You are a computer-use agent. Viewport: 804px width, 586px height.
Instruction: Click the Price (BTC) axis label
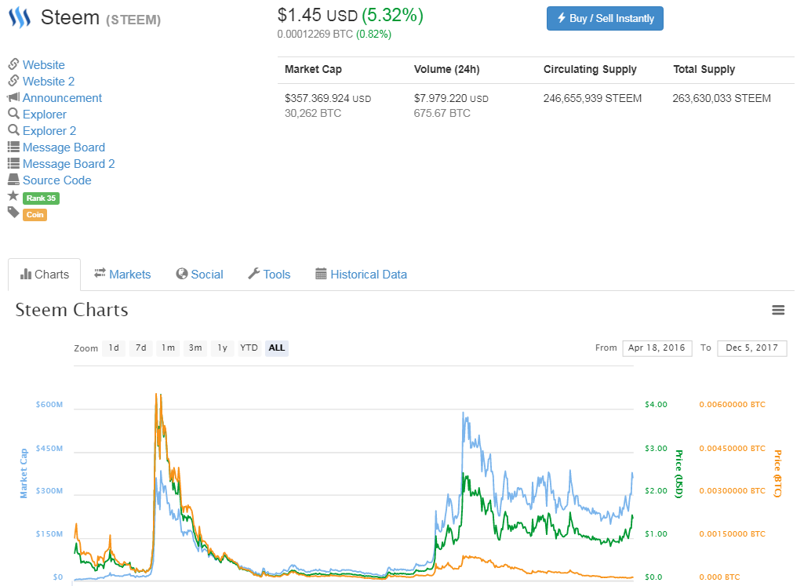point(777,474)
